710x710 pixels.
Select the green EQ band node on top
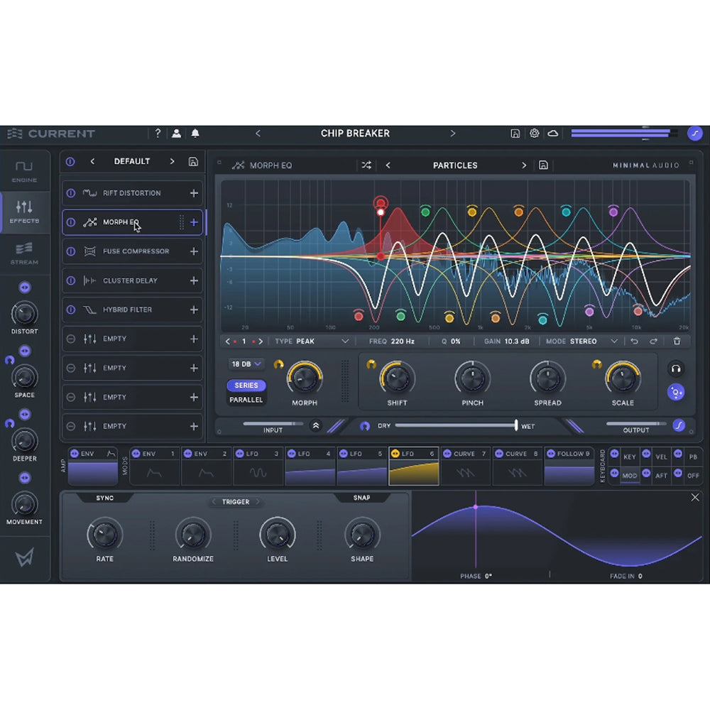[425, 211]
